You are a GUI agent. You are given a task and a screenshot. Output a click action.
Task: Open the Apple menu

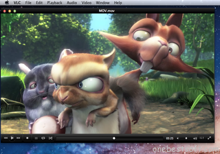tap(6, 3)
